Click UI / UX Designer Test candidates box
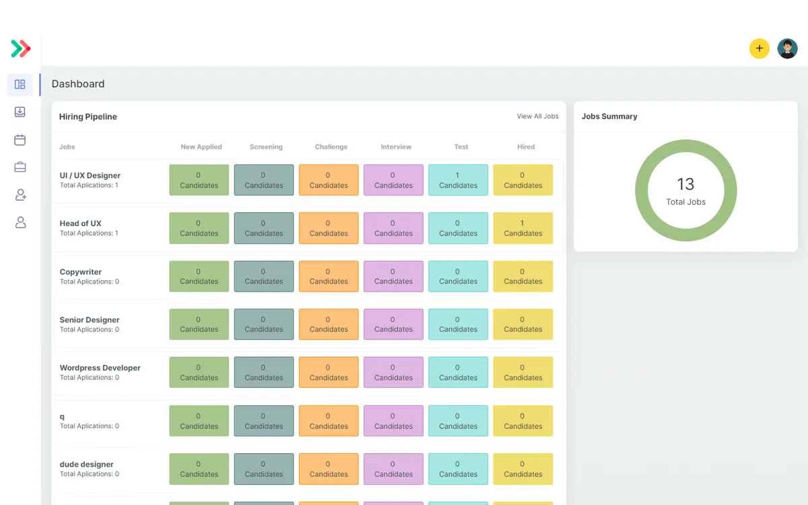Screen dimensions: 808x505 pyautogui.click(x=458, y=180)
